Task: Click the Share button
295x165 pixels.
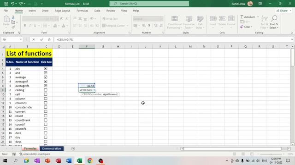Action: tap(282, 11)
